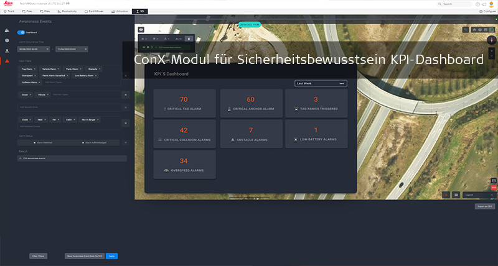Click the map search magnifier icon
This screenshot has width=498, height=266.
[466, 29]
